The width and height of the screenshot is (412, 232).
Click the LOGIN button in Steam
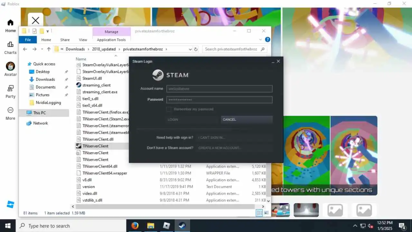pos(192,120)
